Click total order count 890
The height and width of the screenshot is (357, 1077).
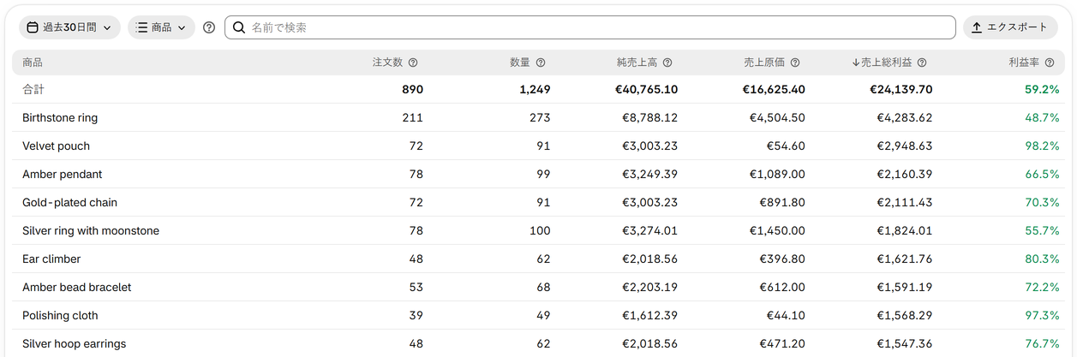pos(412,89)
